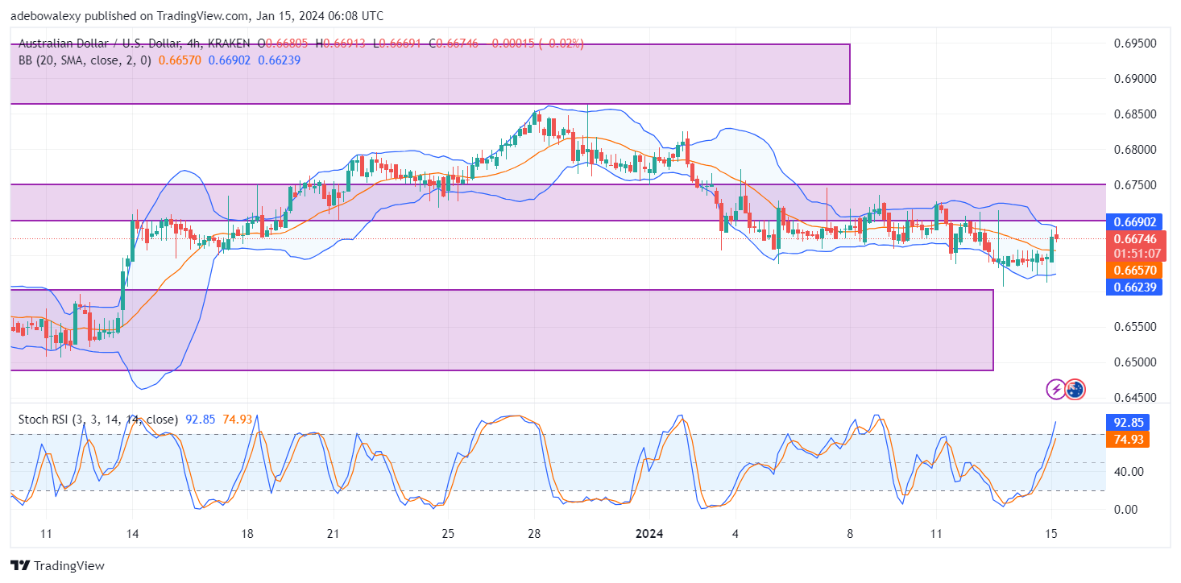Click the 0.68000 price axis label
1181x583 pixels.
pos(1134,150)
